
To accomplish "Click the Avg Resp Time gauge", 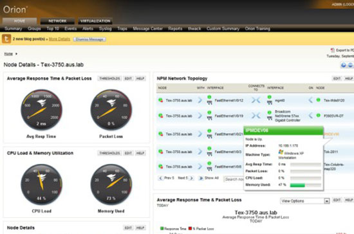I will pyautogui.click(x=42, y=109).
